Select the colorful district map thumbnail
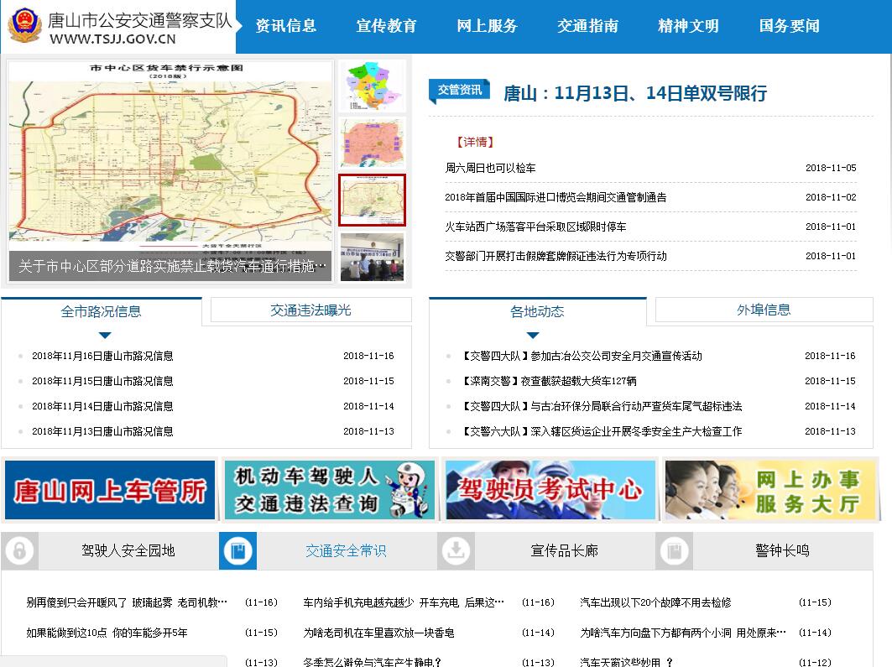892x667 pixels. (372, 86)
